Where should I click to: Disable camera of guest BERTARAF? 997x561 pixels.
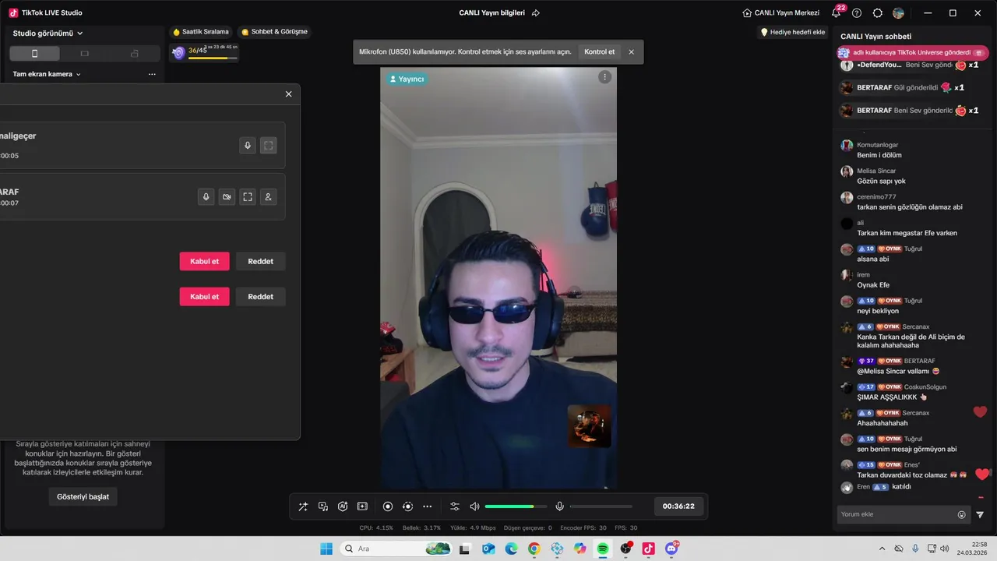pyautogui.click(x=227, y=197)
